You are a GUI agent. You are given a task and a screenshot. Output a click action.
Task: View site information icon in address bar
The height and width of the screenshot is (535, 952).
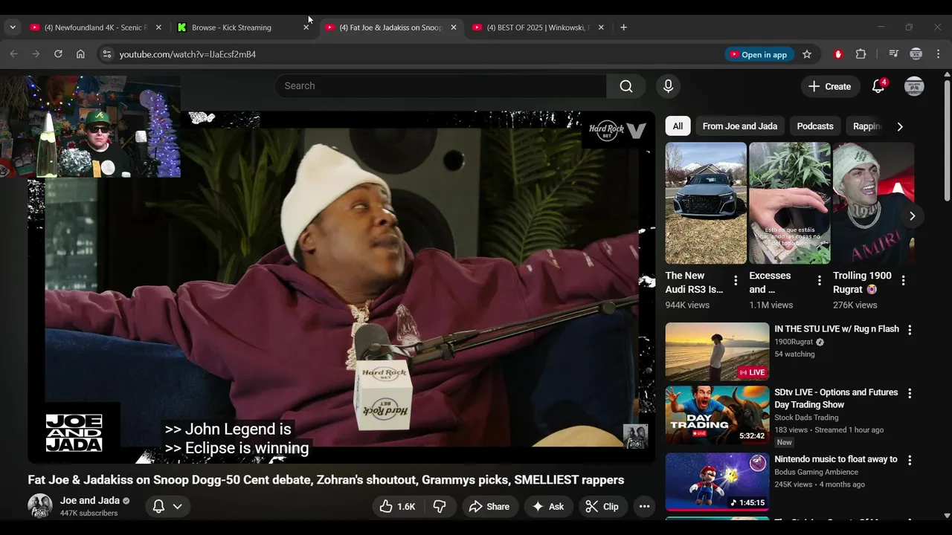tap(106, 54)
